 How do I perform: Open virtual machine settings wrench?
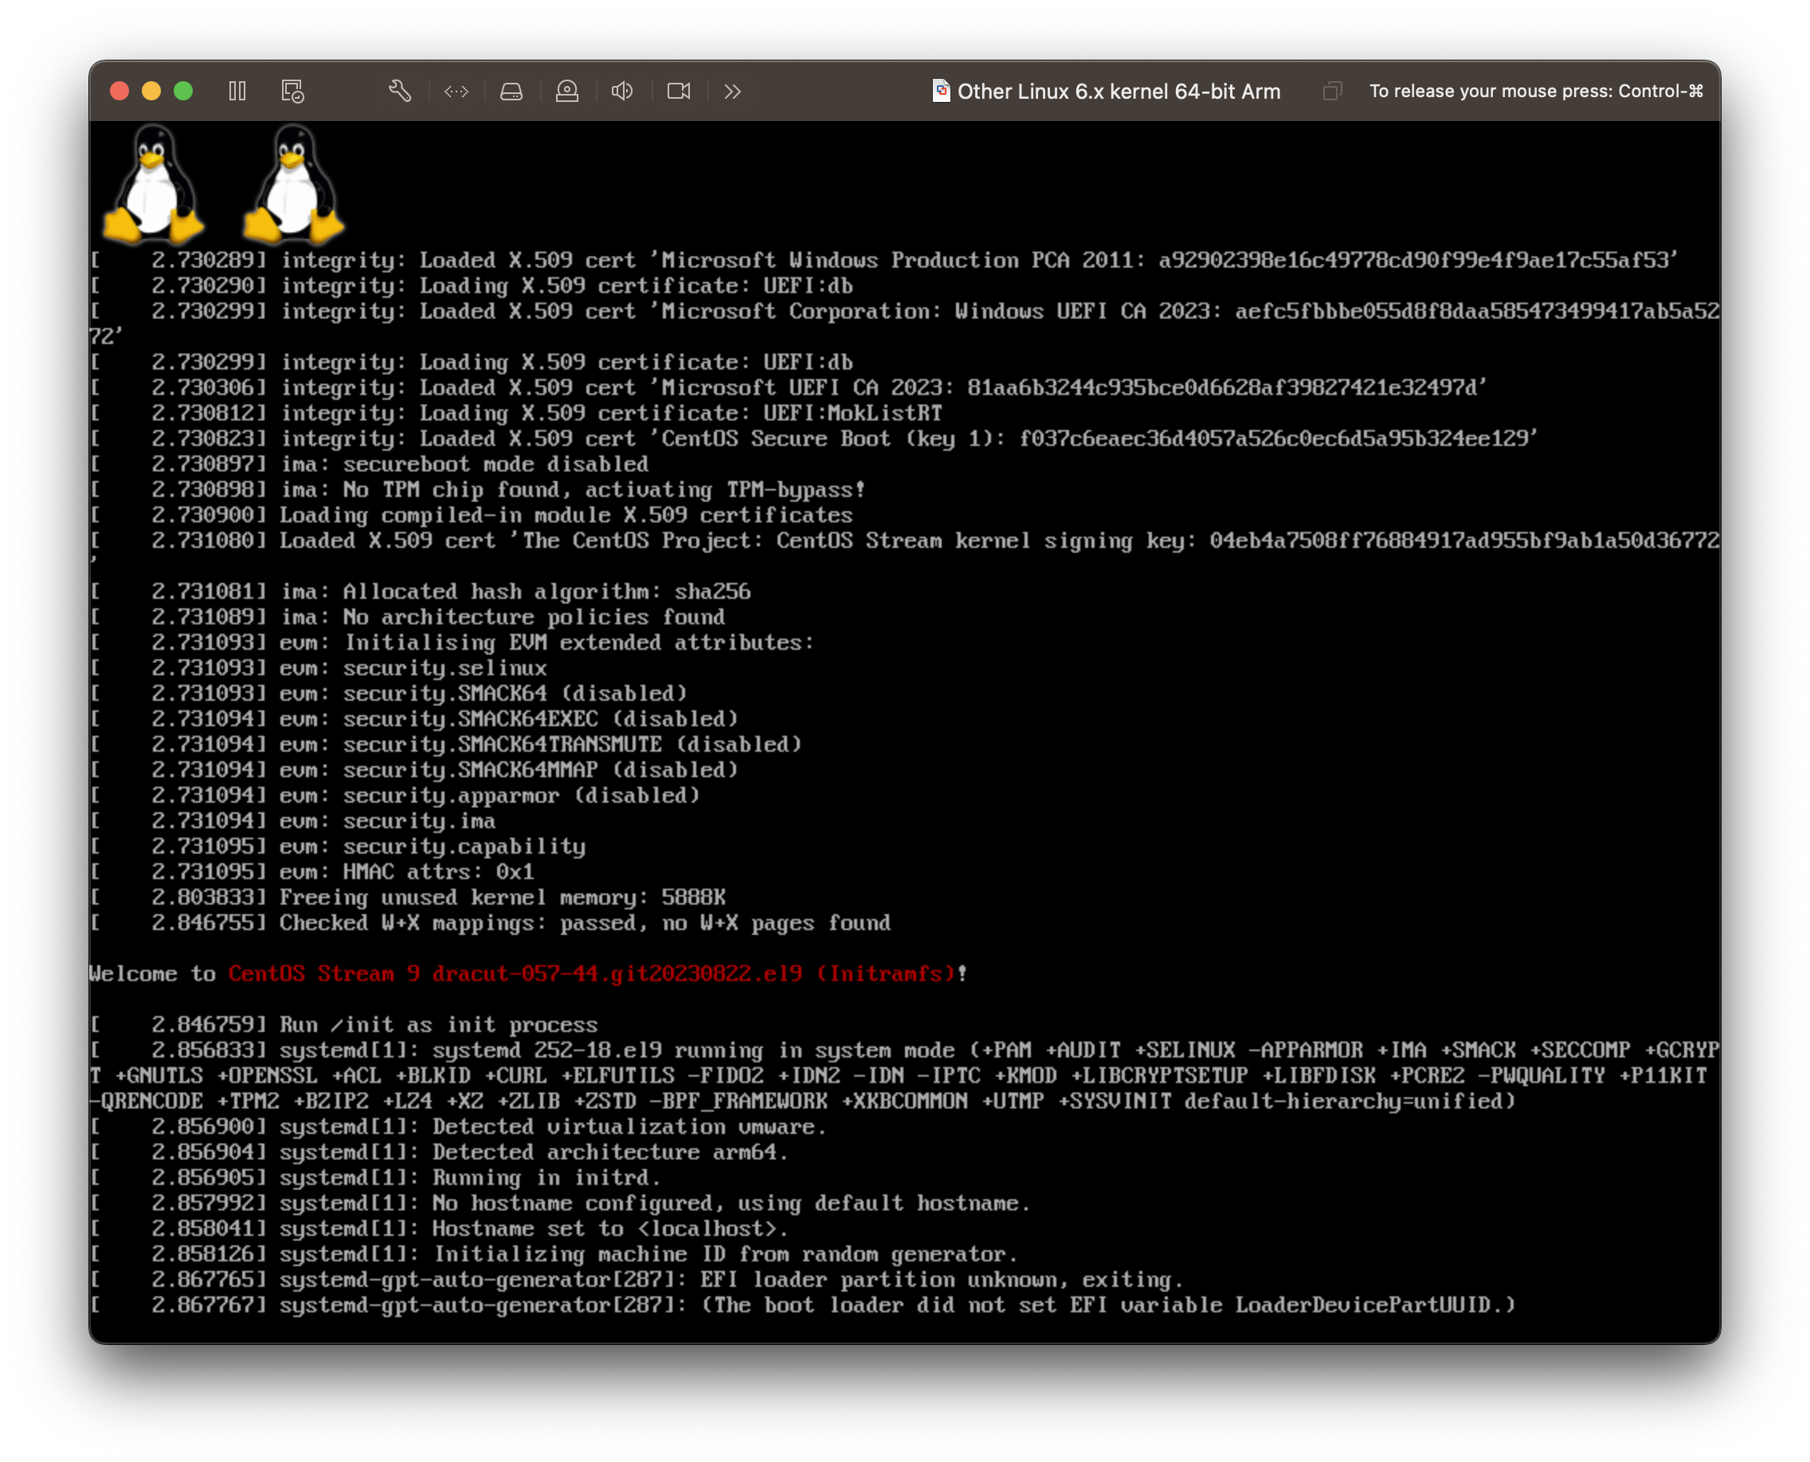pos(399,91)
